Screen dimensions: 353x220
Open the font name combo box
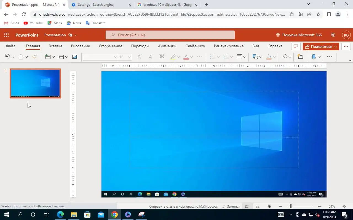point(100,57)
